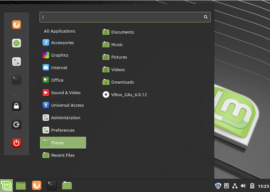Open the Office category
Screen dimensions: 270x192
(63, 80)
